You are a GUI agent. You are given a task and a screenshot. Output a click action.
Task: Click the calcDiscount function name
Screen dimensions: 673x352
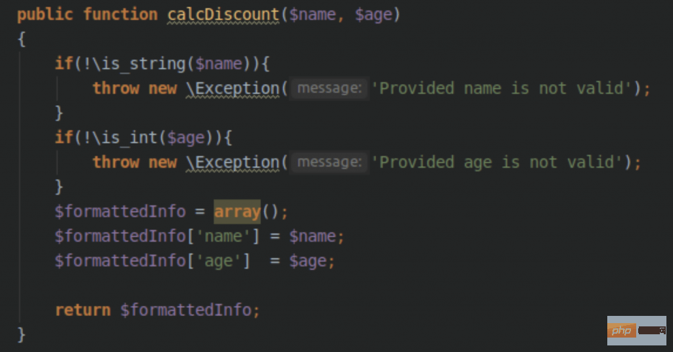(223, 14)
